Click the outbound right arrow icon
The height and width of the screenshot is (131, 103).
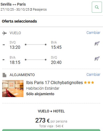[3, 45]
